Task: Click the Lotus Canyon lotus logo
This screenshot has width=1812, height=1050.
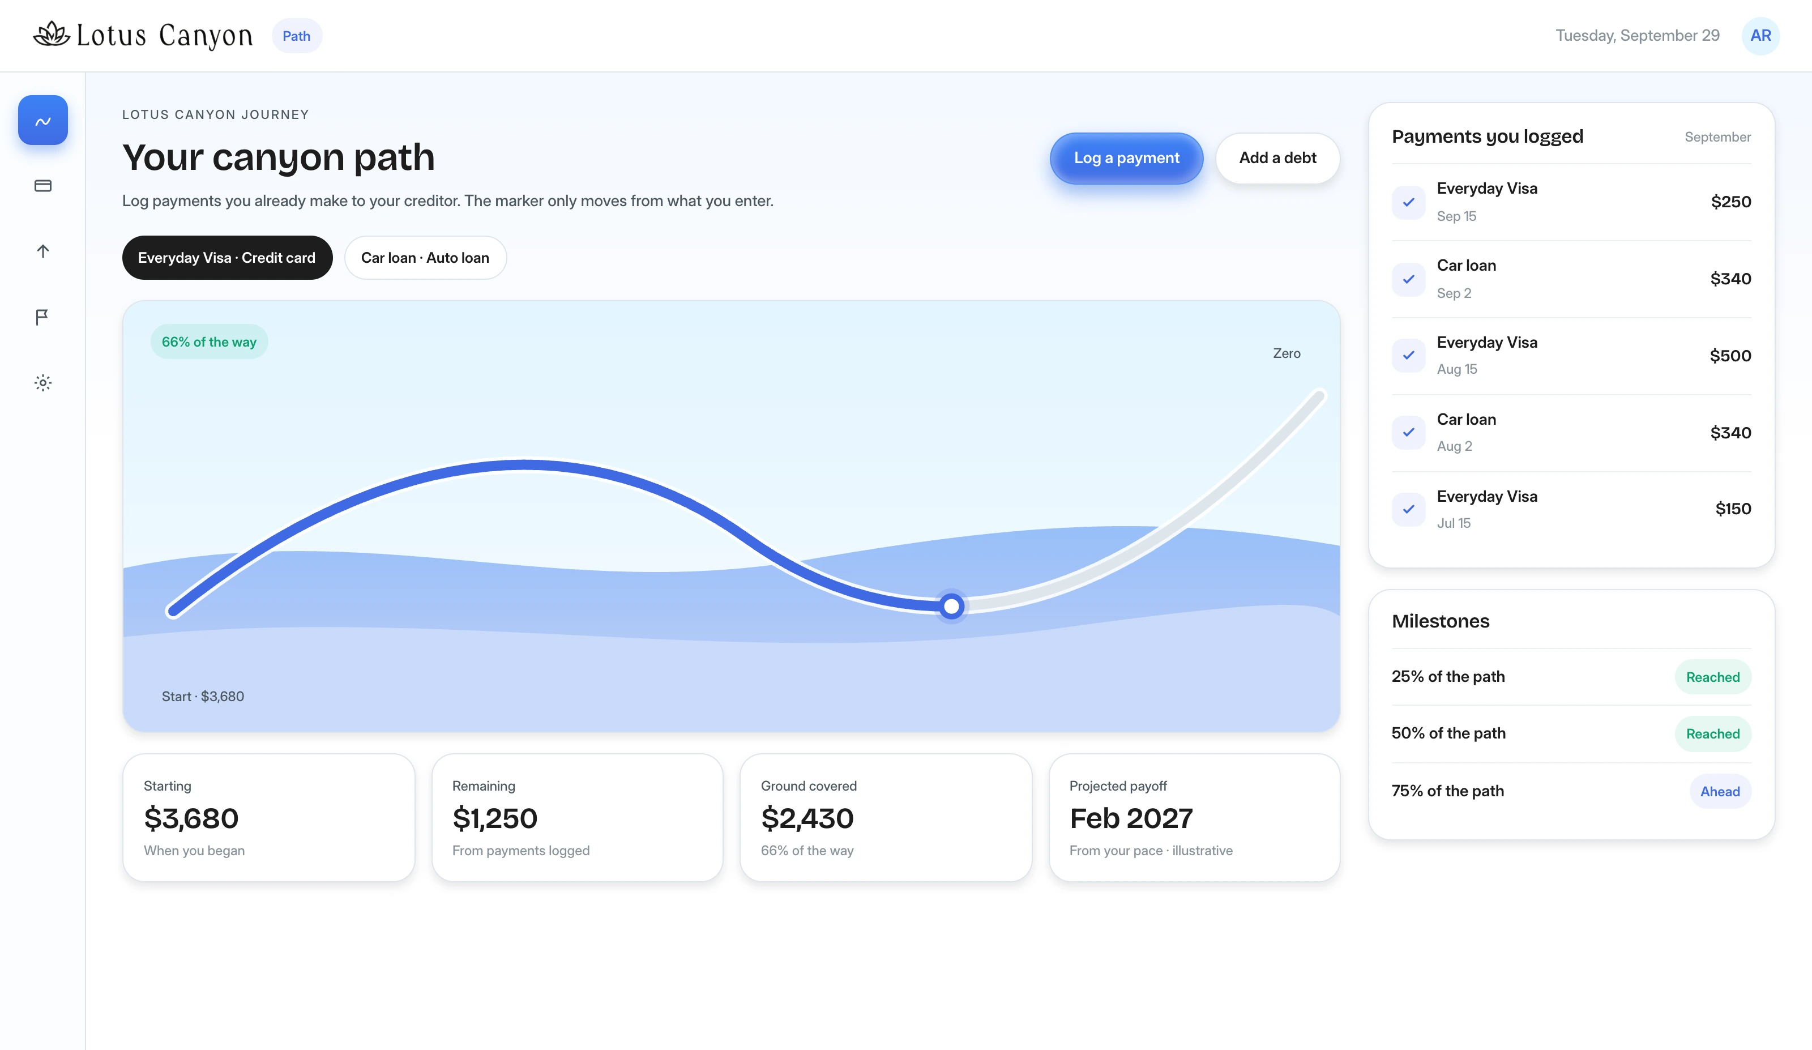Action: pyautogui.click(x=52, y=35)
